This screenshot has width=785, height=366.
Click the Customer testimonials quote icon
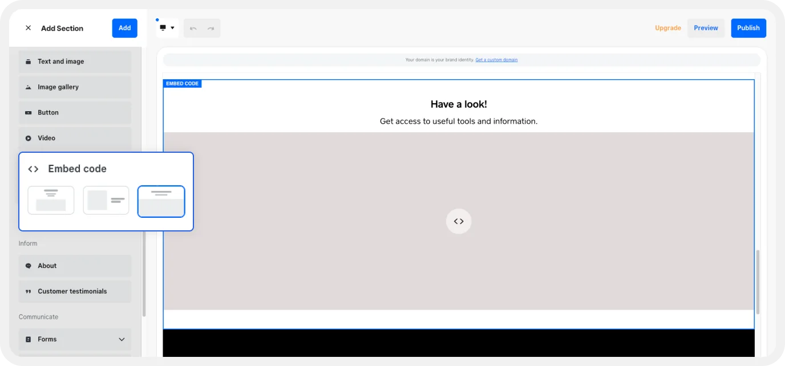point(27,291)
